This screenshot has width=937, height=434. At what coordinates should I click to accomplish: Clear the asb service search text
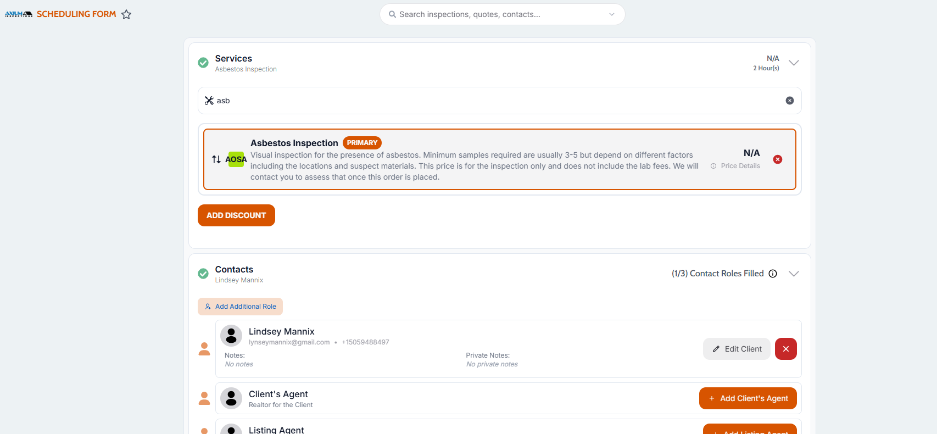(790, 101)
